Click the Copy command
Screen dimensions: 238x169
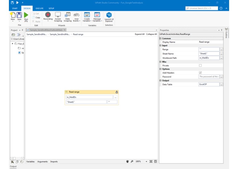pos(36,17)
